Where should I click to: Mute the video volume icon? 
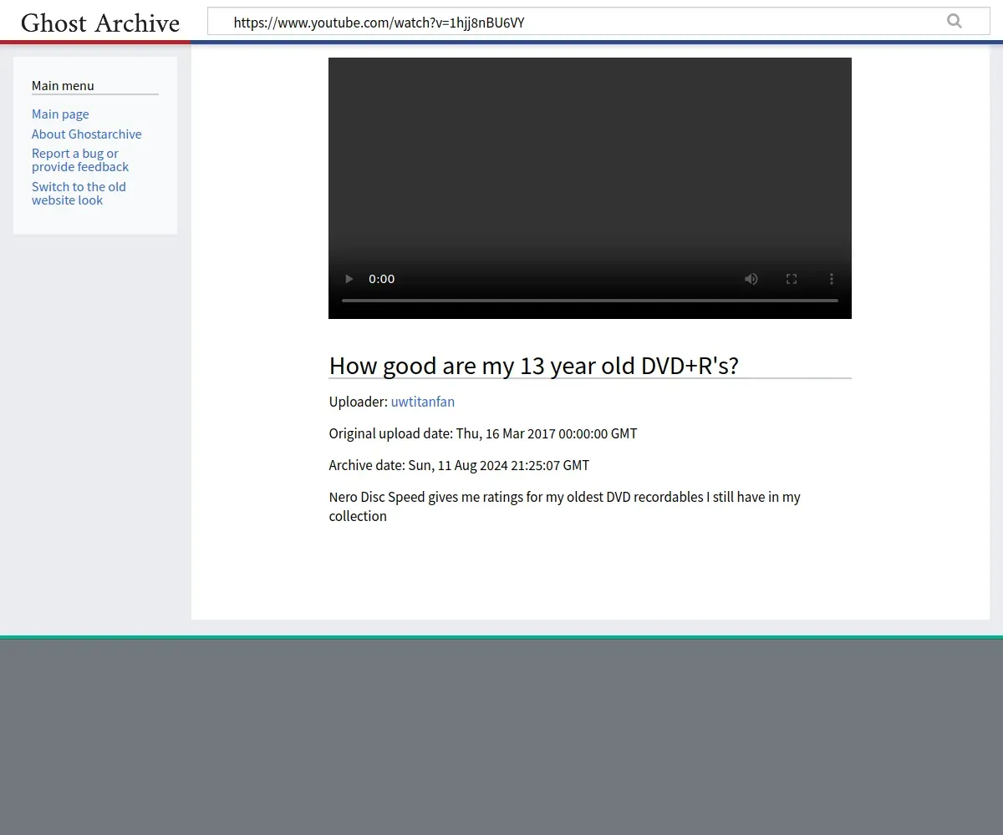click(751, 279)
